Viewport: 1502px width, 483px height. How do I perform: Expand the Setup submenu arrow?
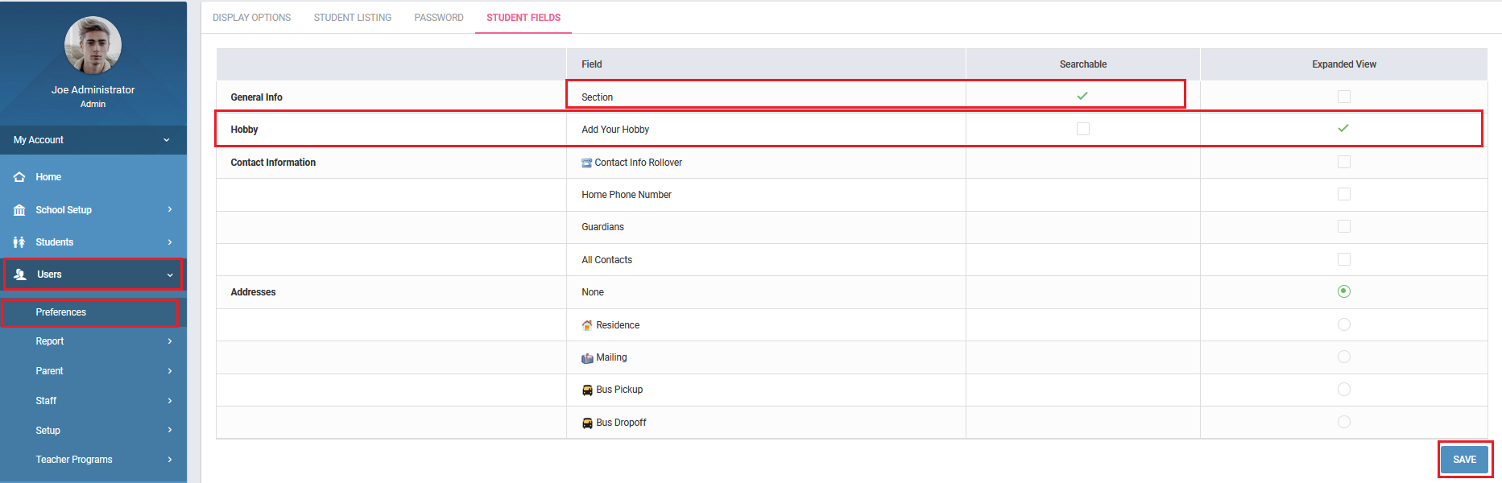[170, 430]
